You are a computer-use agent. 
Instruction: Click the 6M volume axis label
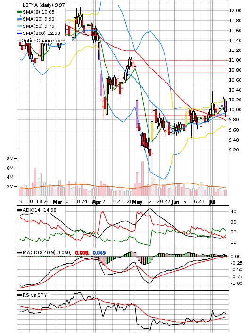click(x=10, y=168)
